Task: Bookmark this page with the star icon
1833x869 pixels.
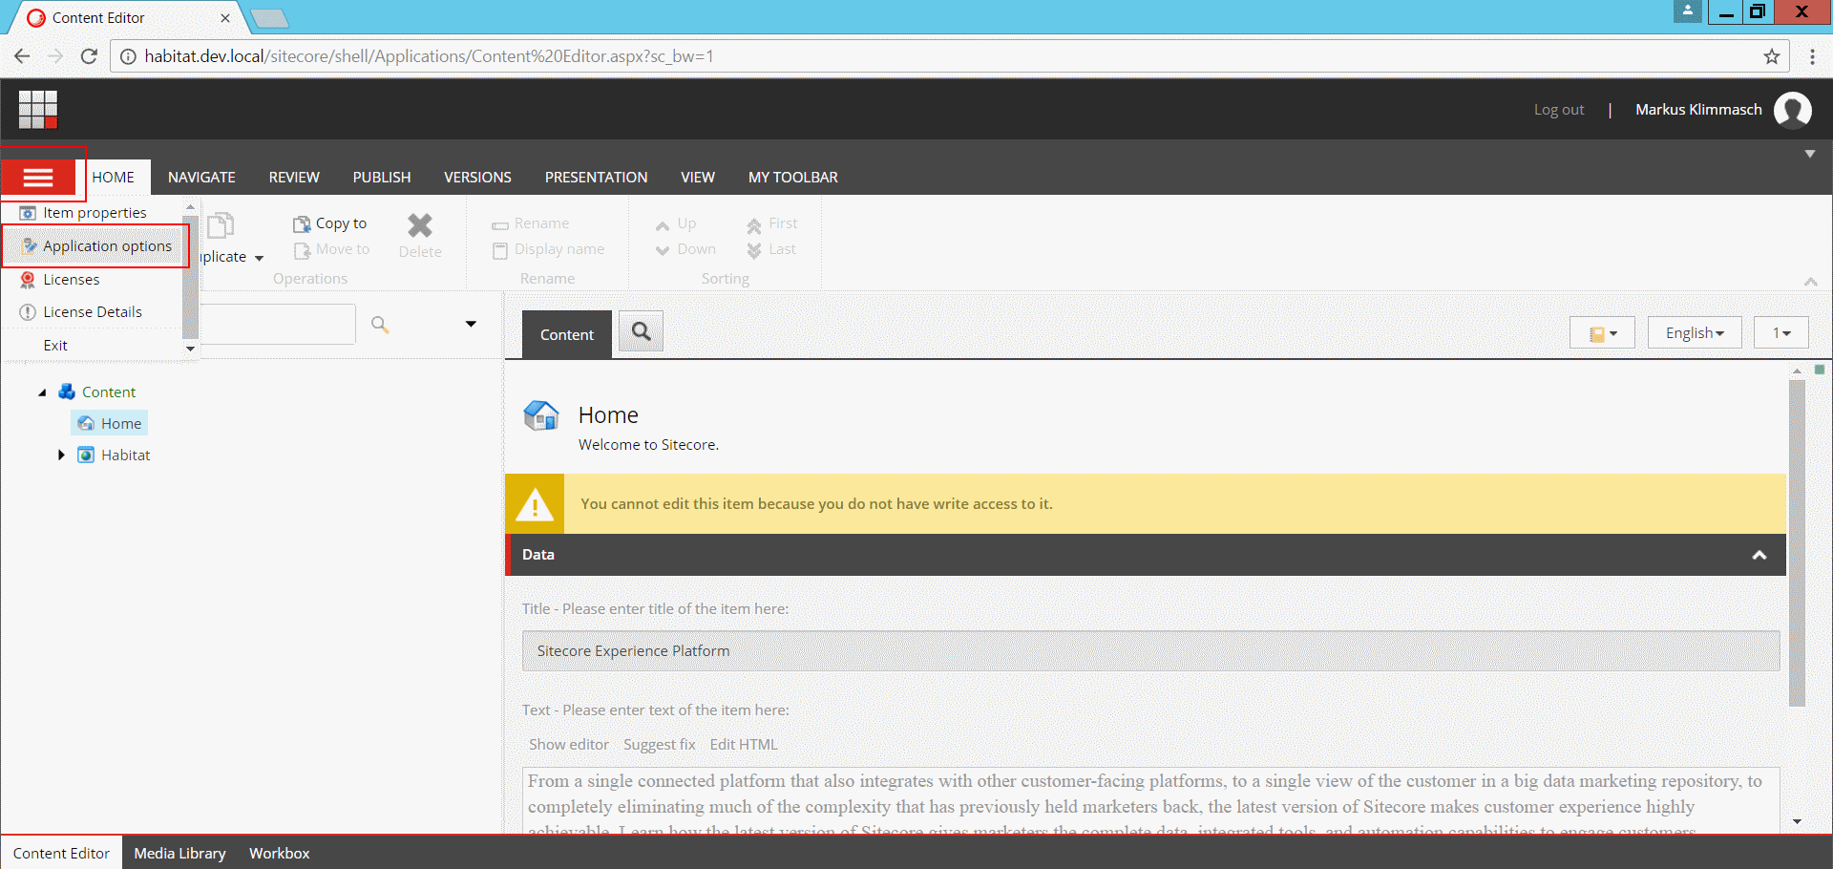Action: click(1772, 56)
